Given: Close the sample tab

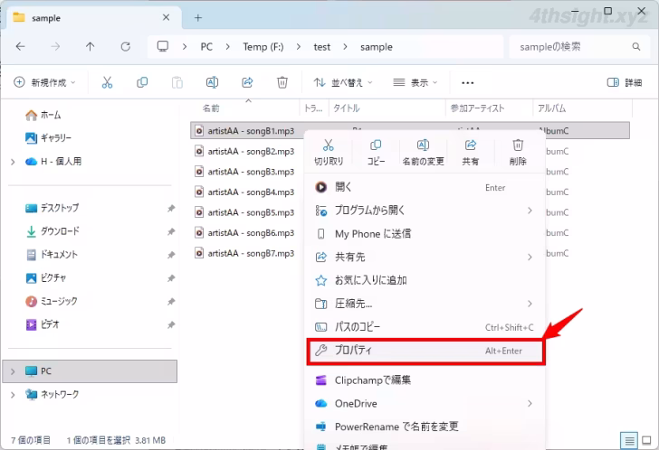Looking at the screenshot, I should point(166,17).
